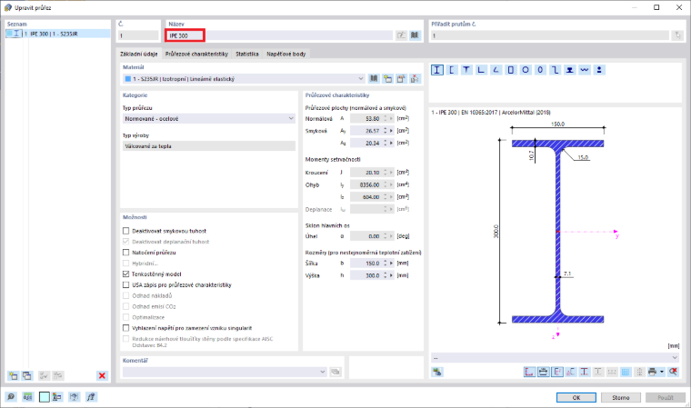This screenshot has height=408, width=691.
Task: Select the rectangular hollow section icon
Action: 511,70
